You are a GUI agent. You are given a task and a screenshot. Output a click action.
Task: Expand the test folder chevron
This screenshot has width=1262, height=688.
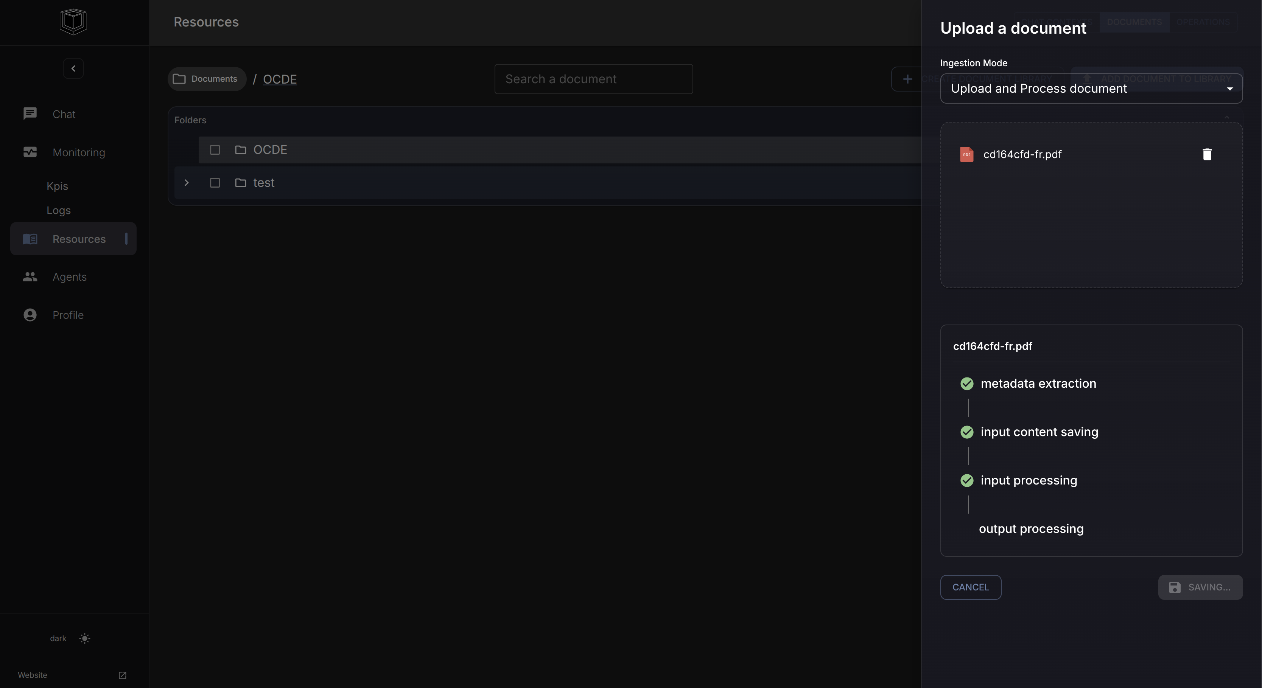pos(187,183)
